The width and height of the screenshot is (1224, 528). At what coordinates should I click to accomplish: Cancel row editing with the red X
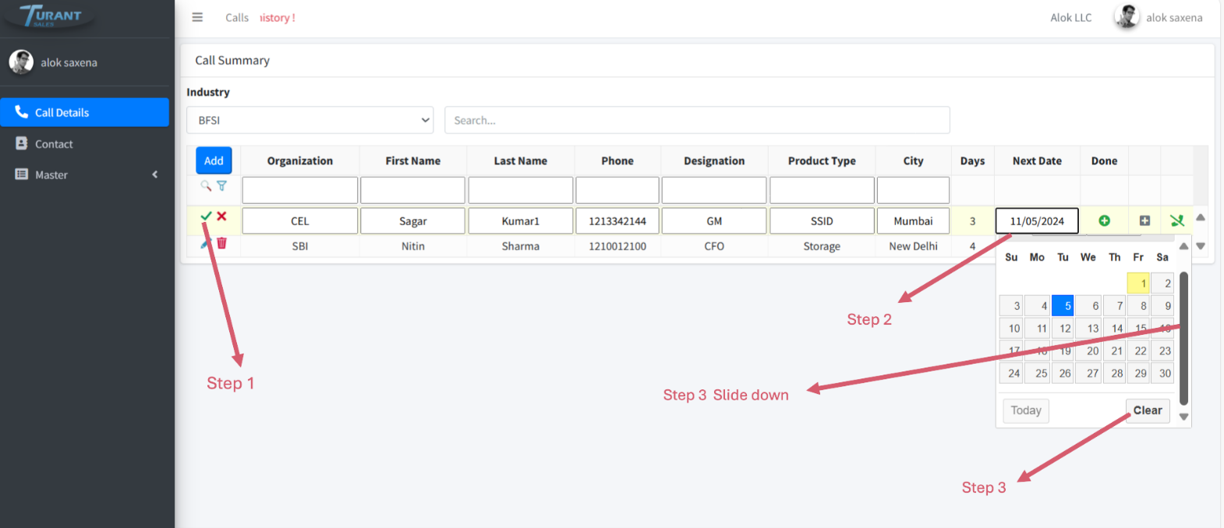pos(222,216)
